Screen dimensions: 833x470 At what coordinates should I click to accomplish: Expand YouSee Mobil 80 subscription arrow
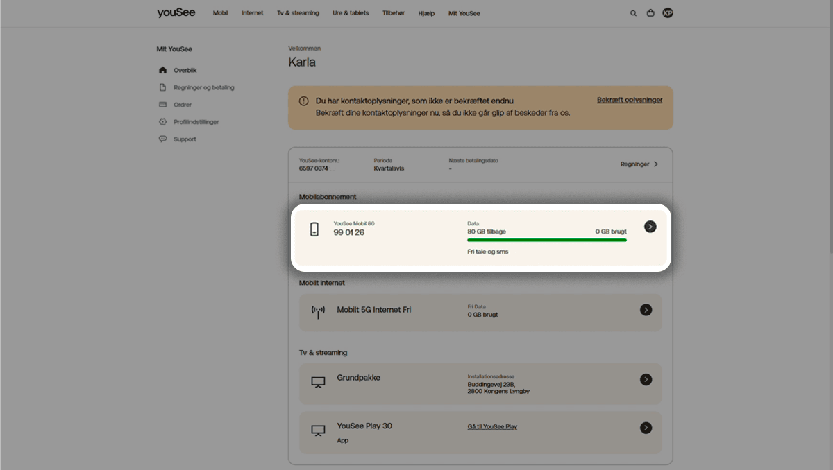650,227
